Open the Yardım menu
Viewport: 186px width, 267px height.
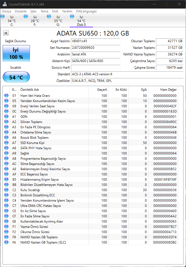tap(67, 11)
